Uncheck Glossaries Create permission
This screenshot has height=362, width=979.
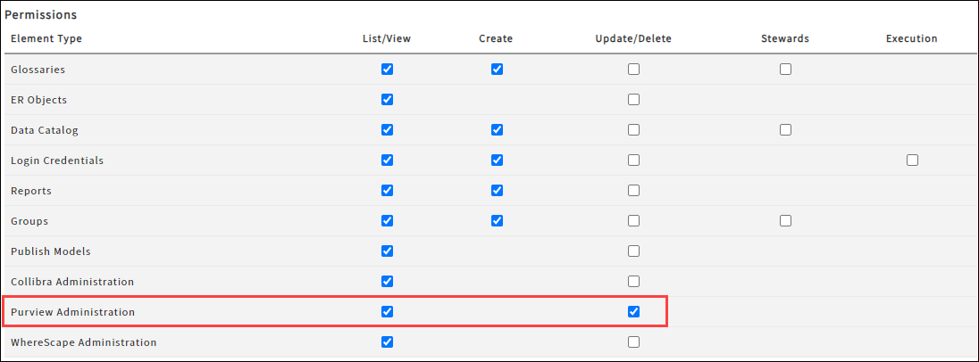click(x=497, y=70)
